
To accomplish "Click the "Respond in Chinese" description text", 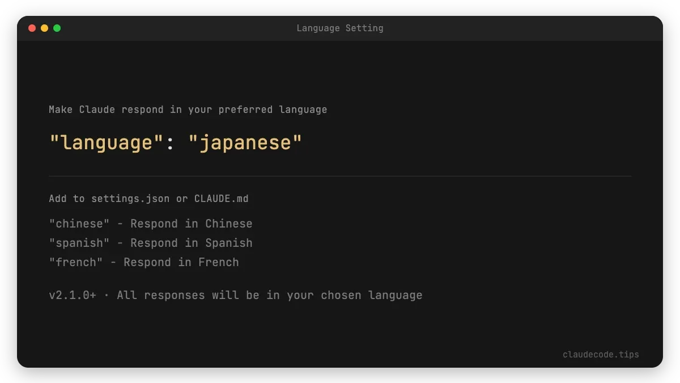I will pyautogui.click(x=191, y=223).
